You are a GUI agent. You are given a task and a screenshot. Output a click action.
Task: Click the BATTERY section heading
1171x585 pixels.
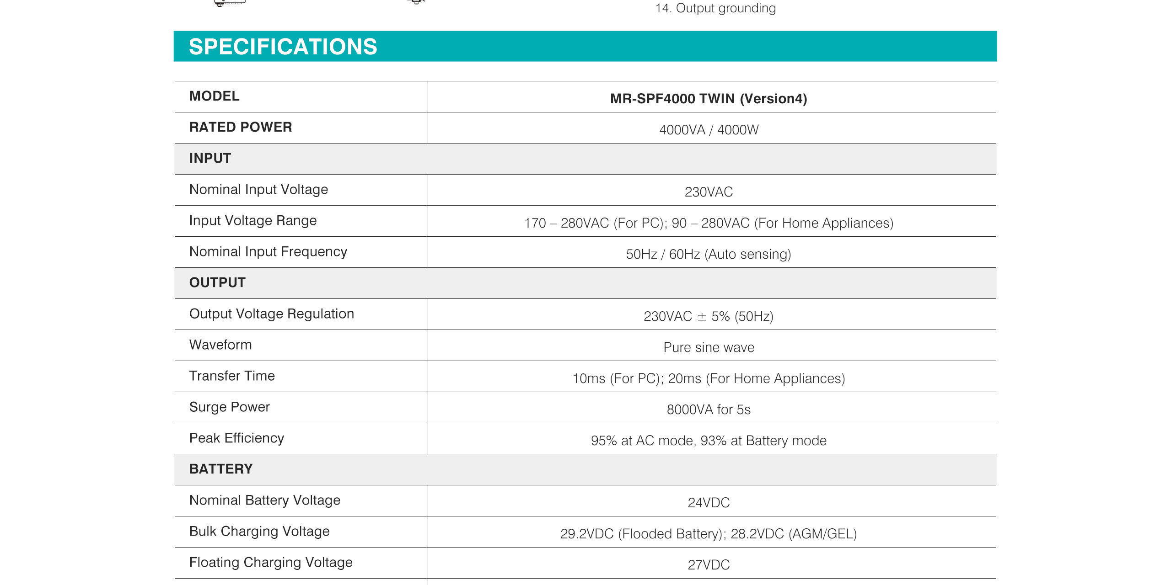pyautogui.click(x=221, y=469)
